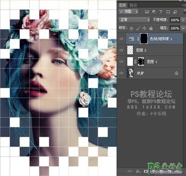Filter layers by pixel layer icon
Image resolution: width=186 pixels, height=176 pixels.
coord(147,12)
